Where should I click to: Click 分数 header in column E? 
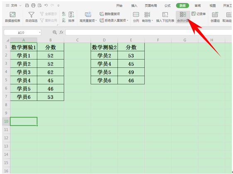click(131, 47)
